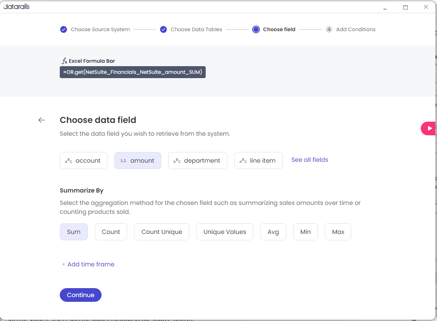Click the ABC icon on the department field
This screenshot has height=321, width=437.
pos(176,160)
